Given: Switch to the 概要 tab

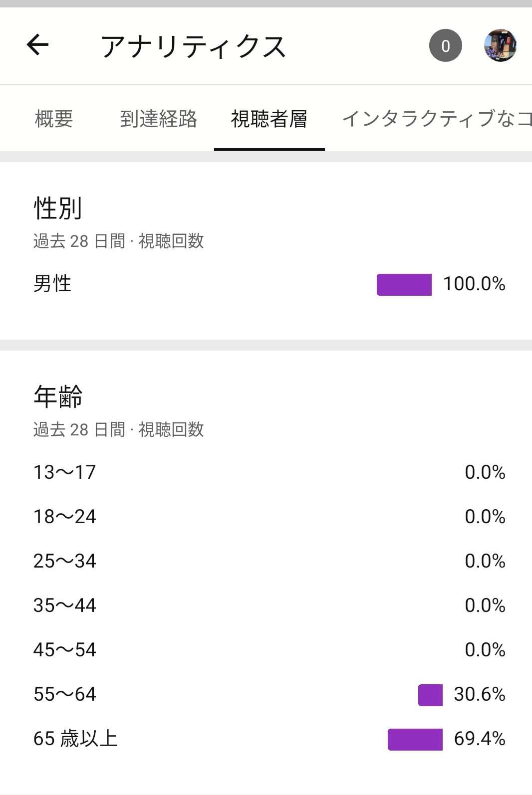Looking at the screenshot, I should pyautogui.click(x=54, y=119).
